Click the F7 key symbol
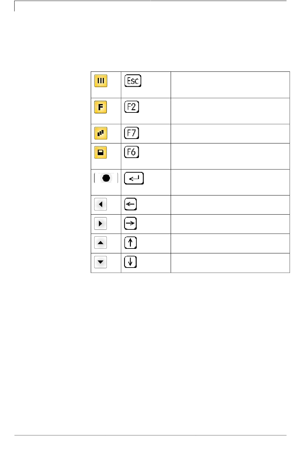307x455 pixels. tap(132, 133)
